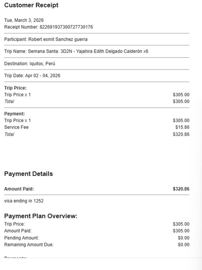202x270 pixels.
Task: Click the Payment Plan Overview: heading
Action: point(41,216)
